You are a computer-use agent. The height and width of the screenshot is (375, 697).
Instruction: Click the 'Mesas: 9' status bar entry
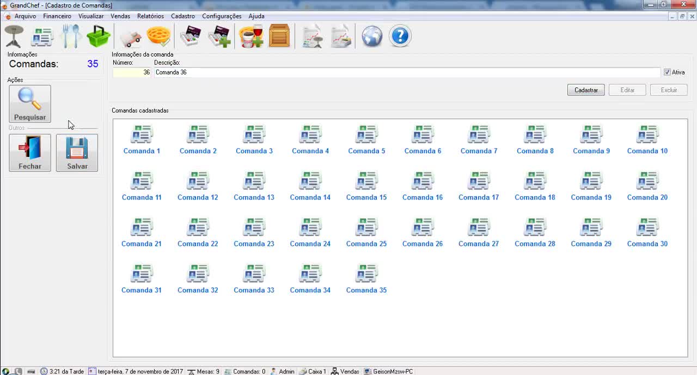[x=204, y=372]
